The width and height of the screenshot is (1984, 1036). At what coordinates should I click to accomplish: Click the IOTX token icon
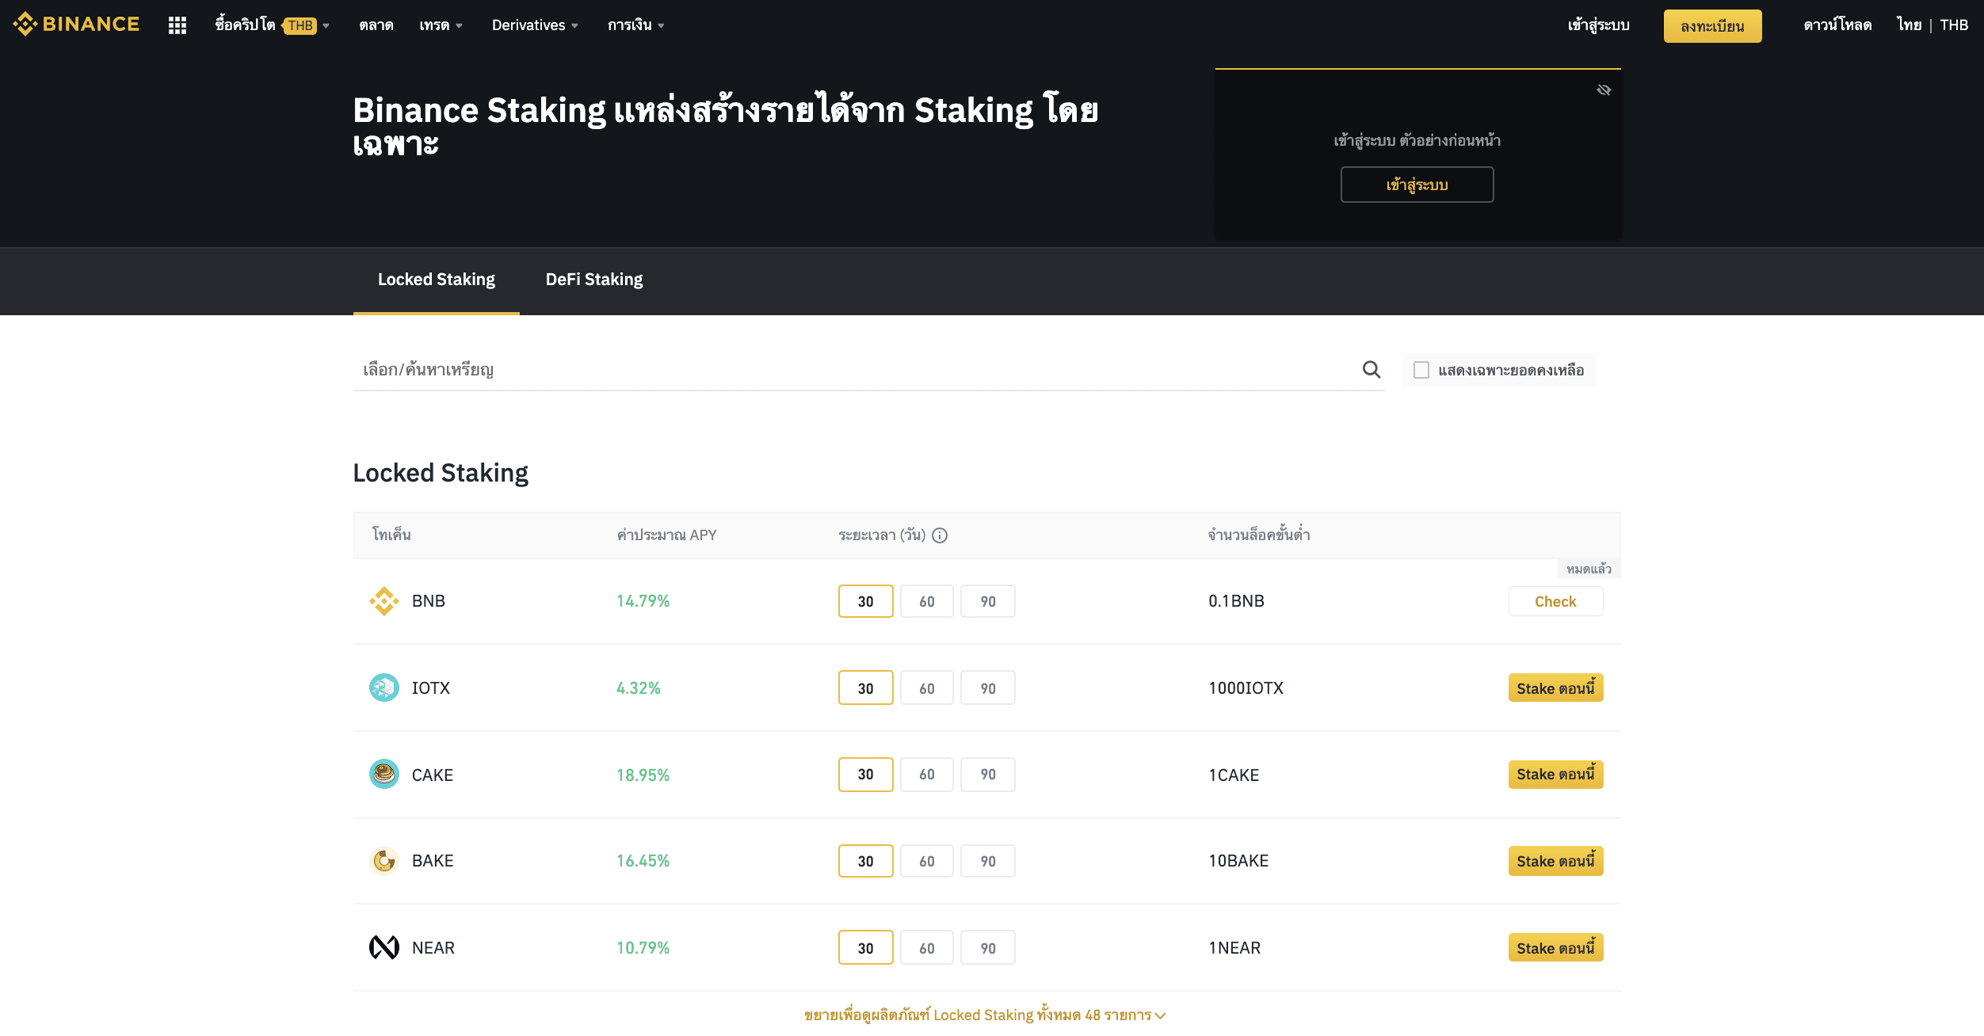pyautogui.click(x=384, y=687)
